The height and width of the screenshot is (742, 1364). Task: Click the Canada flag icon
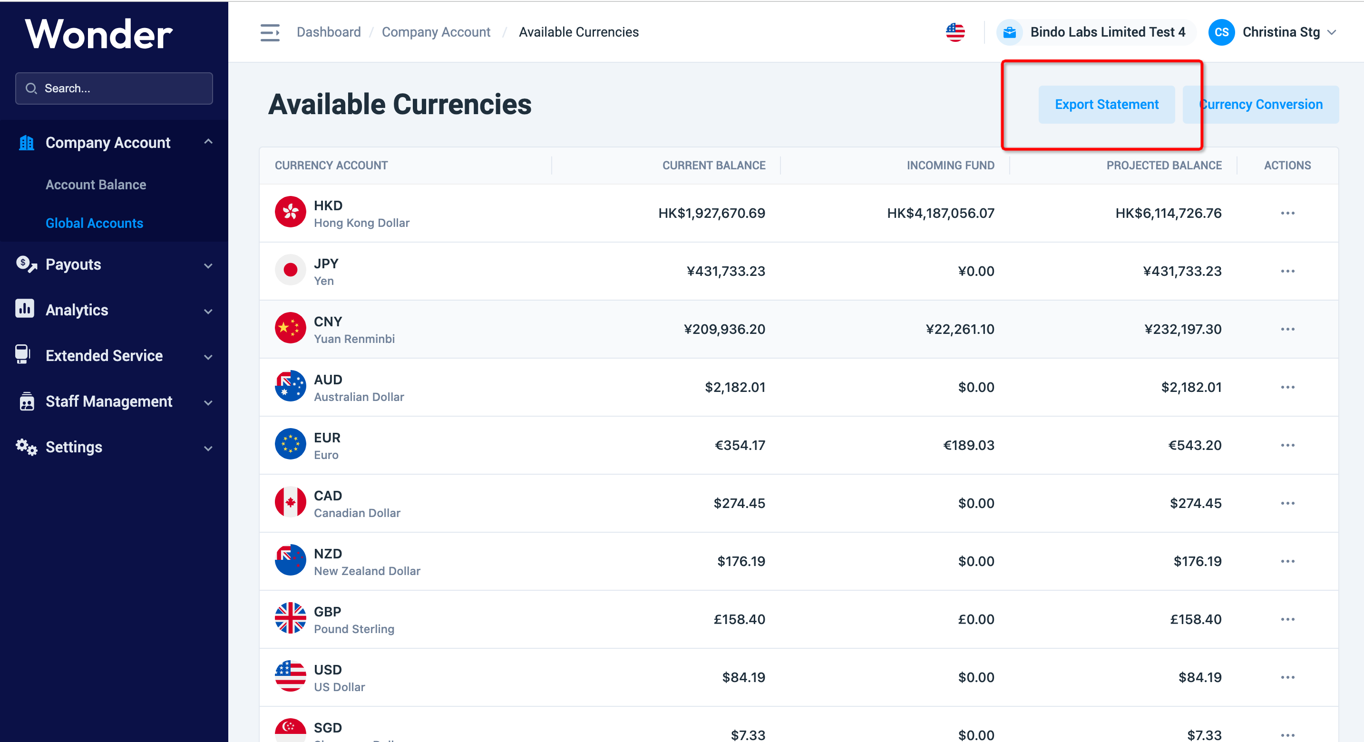pos(290,502)
